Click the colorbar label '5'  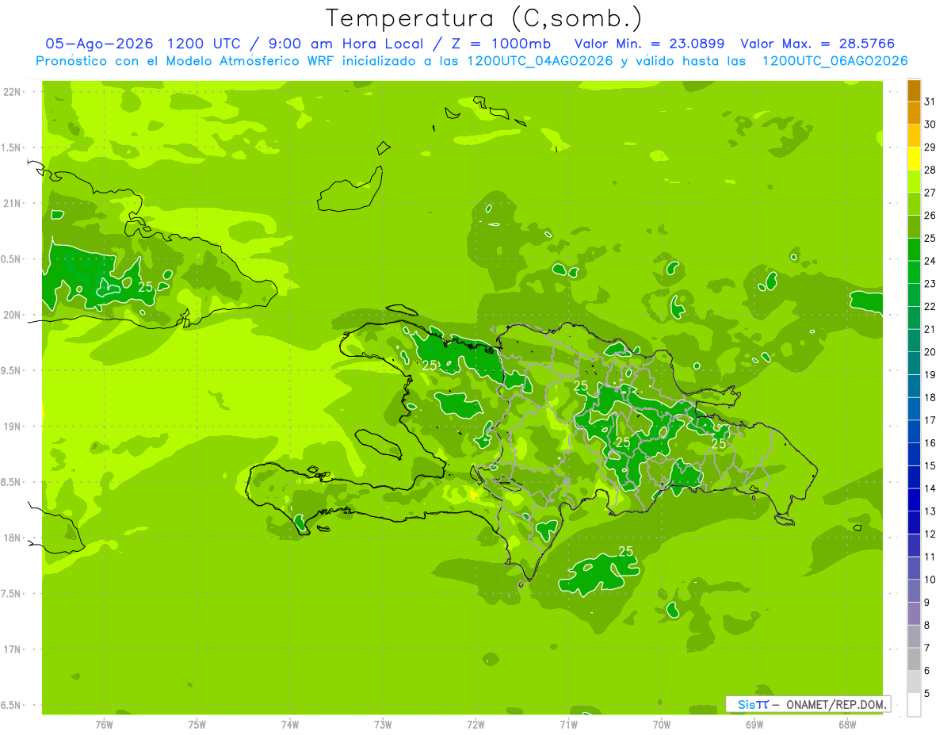pyautogui.click(x=928, y=694)
